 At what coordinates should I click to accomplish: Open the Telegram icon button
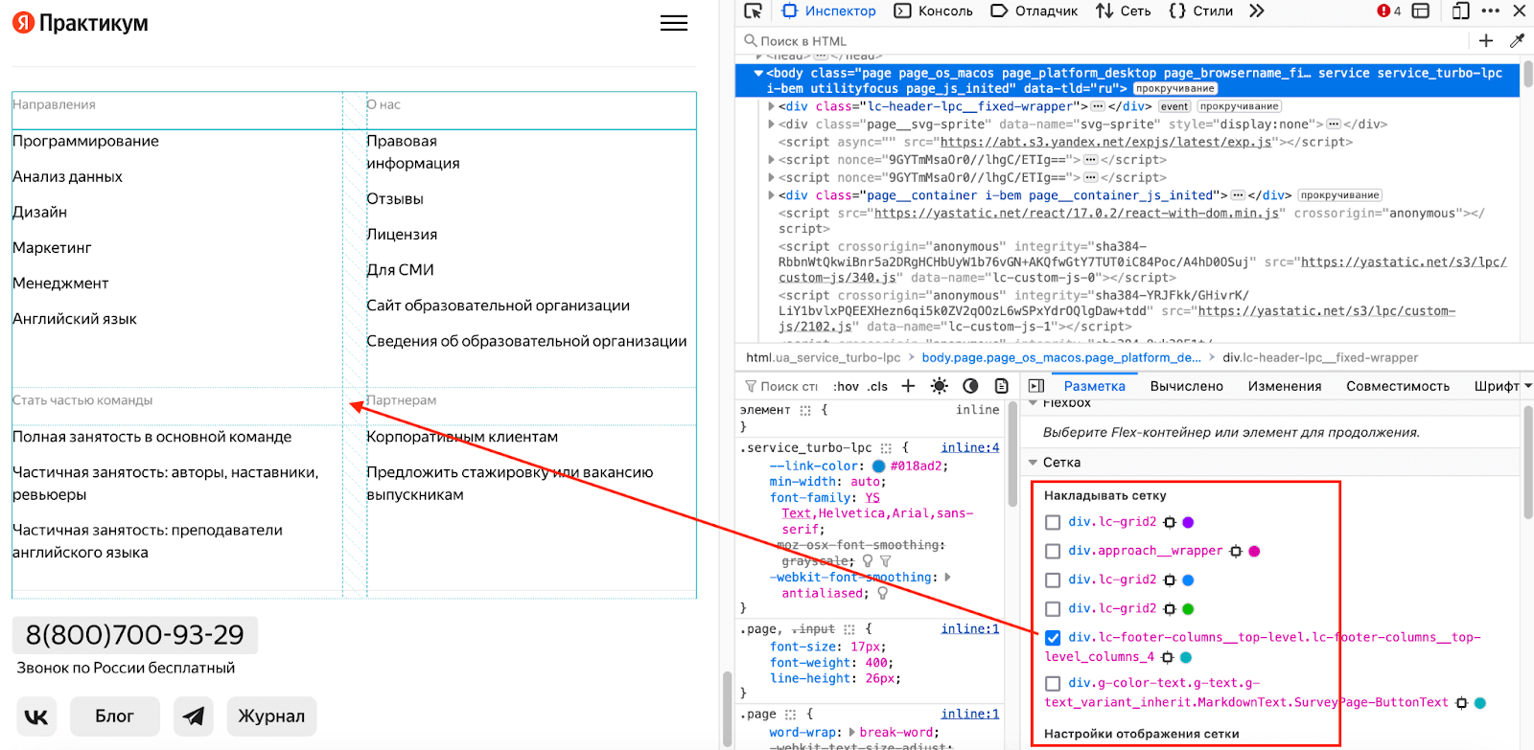tap(194, 716)
